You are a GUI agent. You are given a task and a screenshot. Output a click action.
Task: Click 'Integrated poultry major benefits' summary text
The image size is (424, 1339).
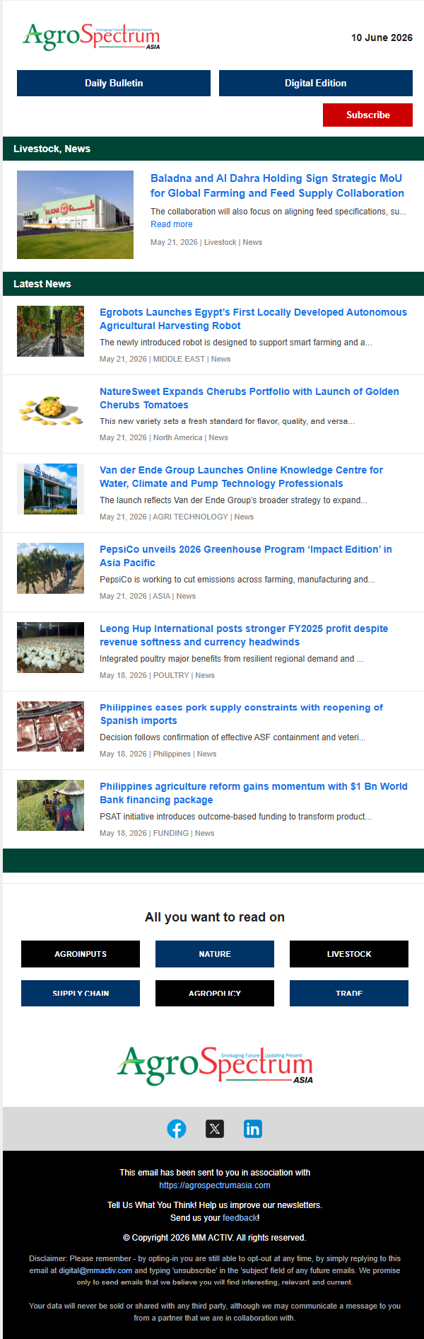click(231, 659)
